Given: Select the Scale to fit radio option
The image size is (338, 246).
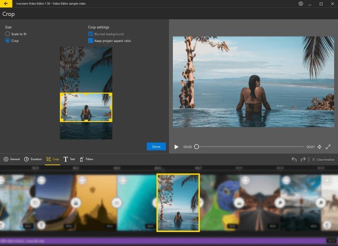Looking at the screenshot, I should point(7,34).
